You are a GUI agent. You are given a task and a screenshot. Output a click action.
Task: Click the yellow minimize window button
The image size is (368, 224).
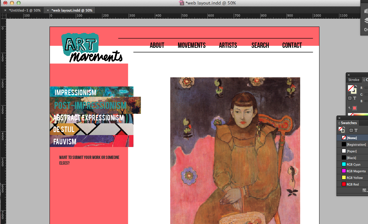pos(12,3)
